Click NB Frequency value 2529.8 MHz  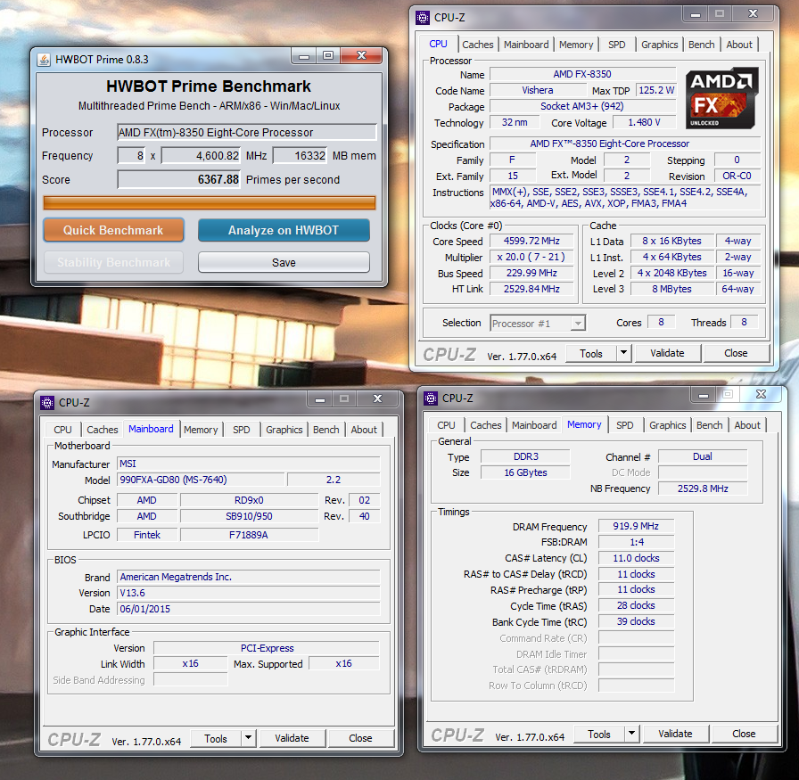(703, 489)
